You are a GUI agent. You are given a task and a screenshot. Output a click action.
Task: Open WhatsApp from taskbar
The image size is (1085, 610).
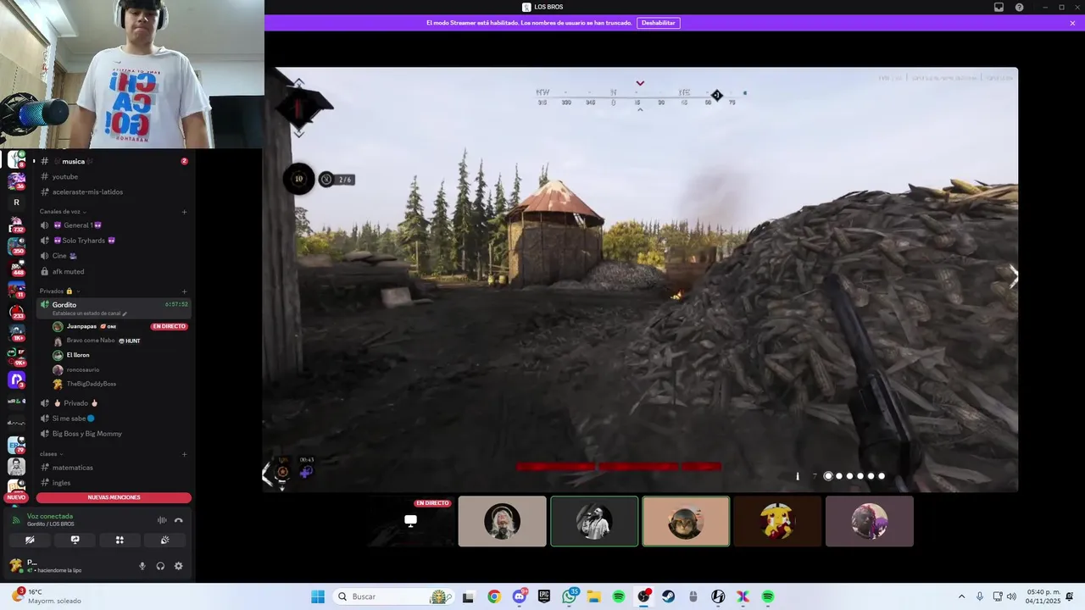(x=570, y=596)
